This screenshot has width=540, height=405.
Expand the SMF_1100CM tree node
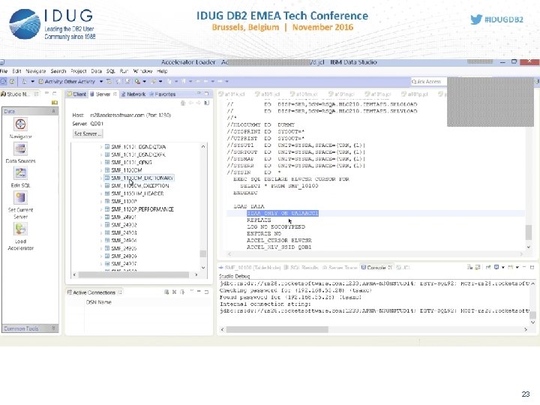point(101,170)
